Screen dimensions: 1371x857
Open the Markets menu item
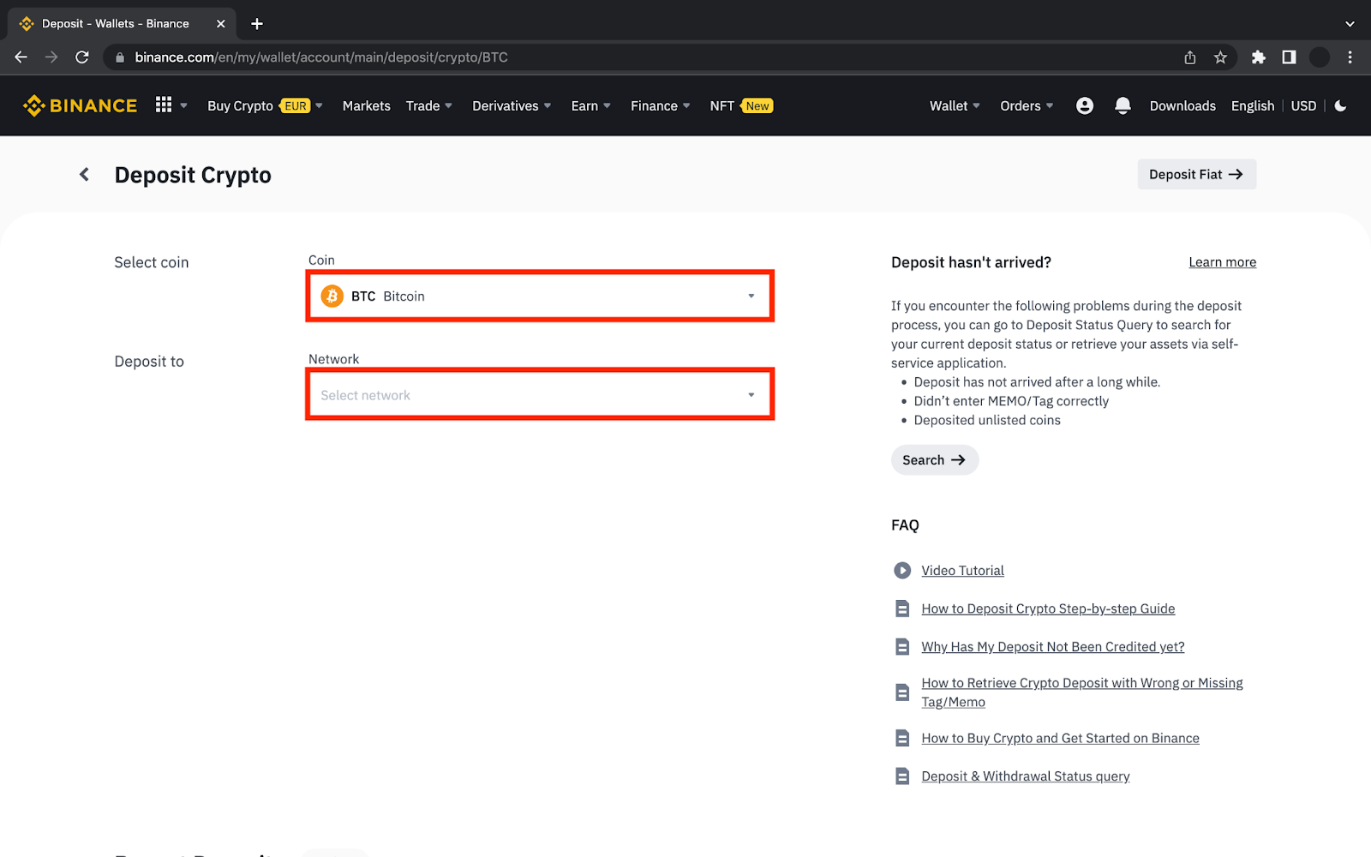pos(366,105)
